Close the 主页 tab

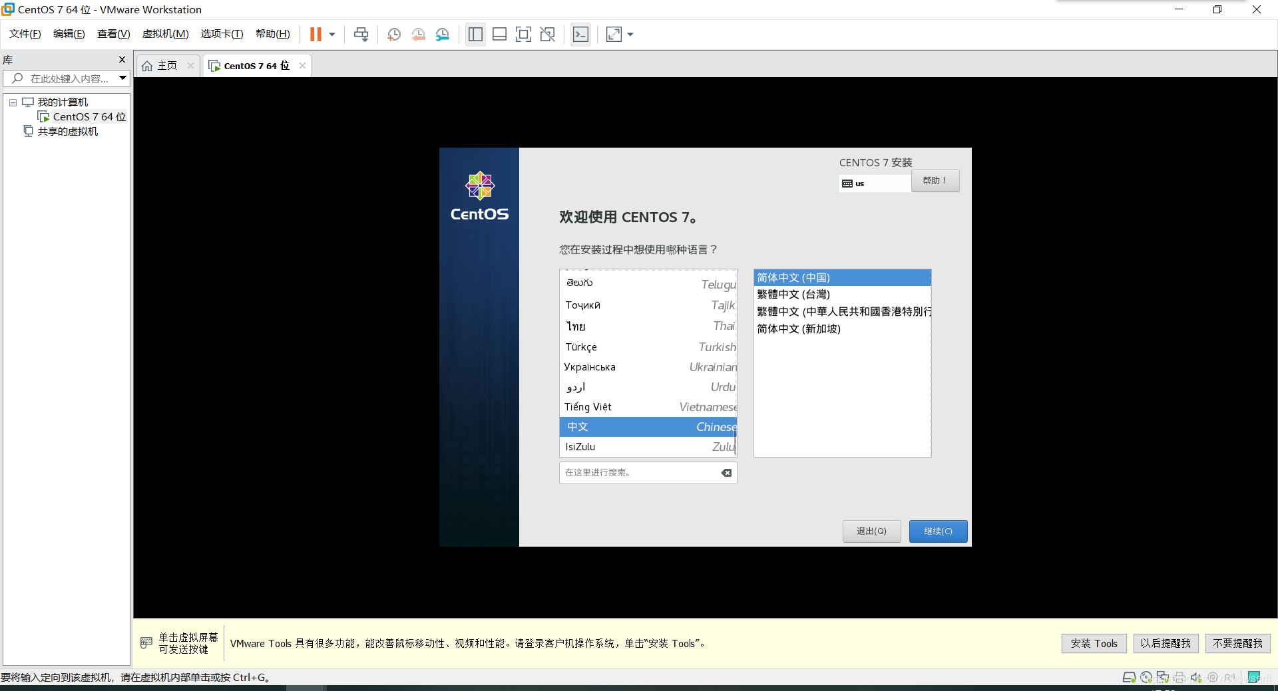click(191, 65)
